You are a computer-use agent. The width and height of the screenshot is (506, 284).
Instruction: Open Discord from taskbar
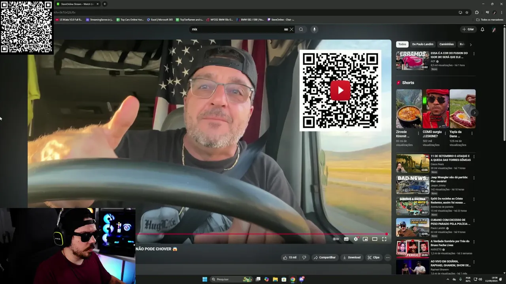(302, 279)
